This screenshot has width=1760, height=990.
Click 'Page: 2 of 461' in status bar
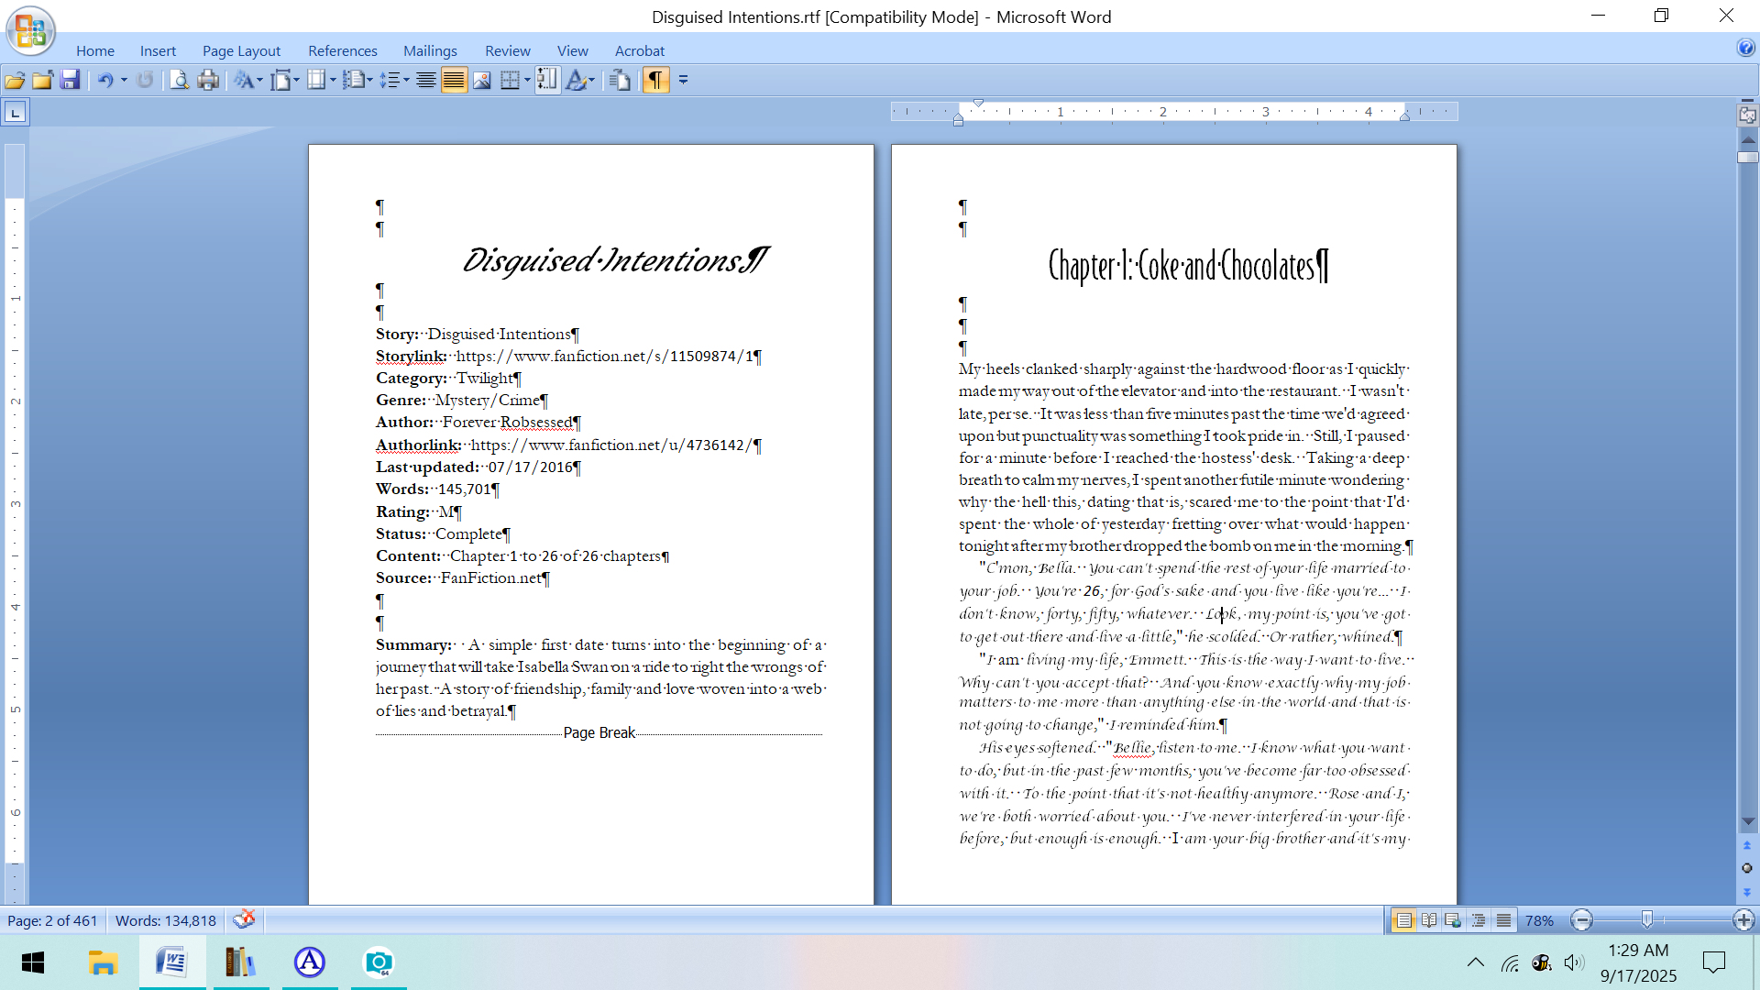(52, 920)
